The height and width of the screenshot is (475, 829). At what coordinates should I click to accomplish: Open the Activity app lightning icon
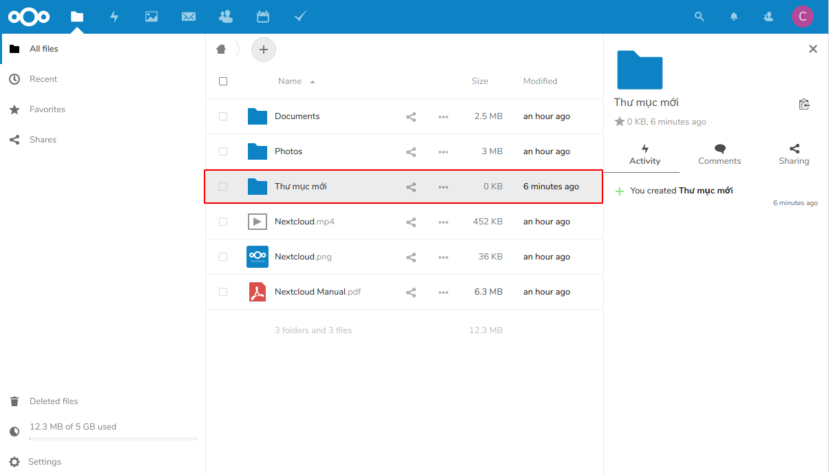pos(114,17)
